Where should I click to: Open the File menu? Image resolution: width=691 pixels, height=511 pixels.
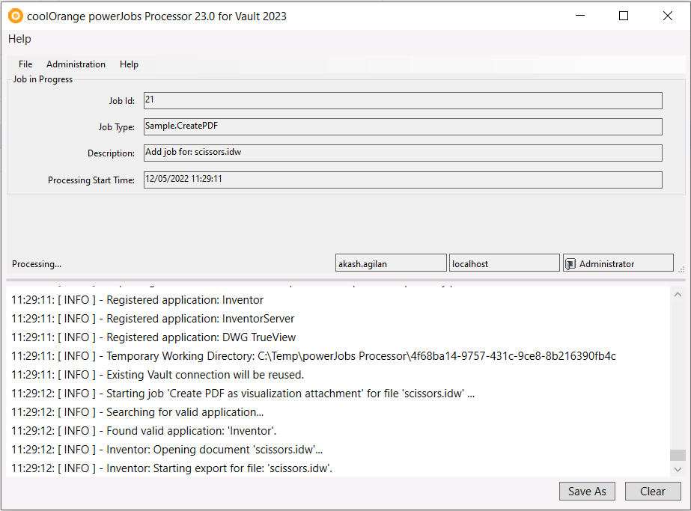25,64
